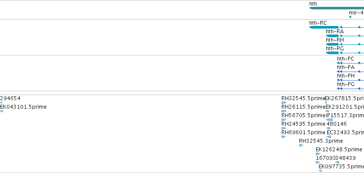Select the hth-RC transcript exon
Viewport: 364px width, 173px height.
(324, 27)
